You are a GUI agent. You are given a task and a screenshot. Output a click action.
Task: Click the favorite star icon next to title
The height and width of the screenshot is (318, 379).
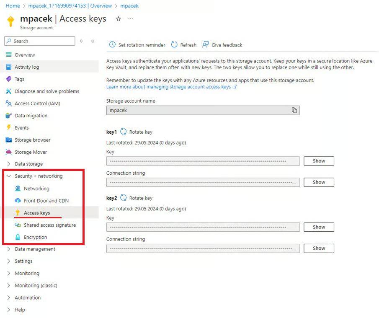click(119, 19)
